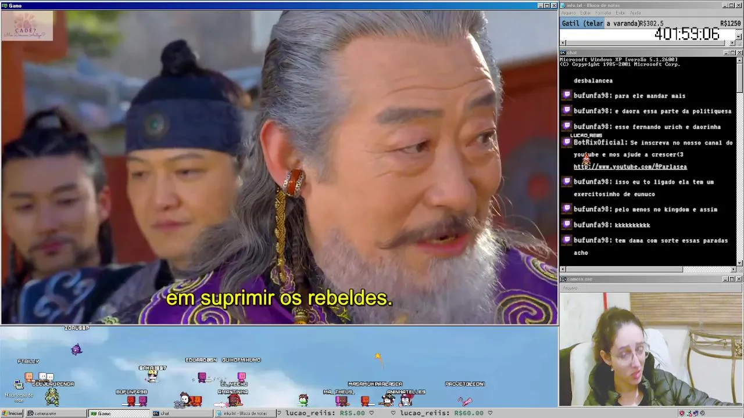Screen dimensions: 744x418
Task: Click the Iniciar start button
Action: click(12, 413)
